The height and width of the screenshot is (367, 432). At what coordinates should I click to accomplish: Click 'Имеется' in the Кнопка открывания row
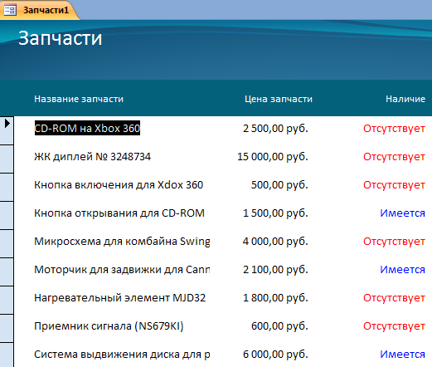402,213
